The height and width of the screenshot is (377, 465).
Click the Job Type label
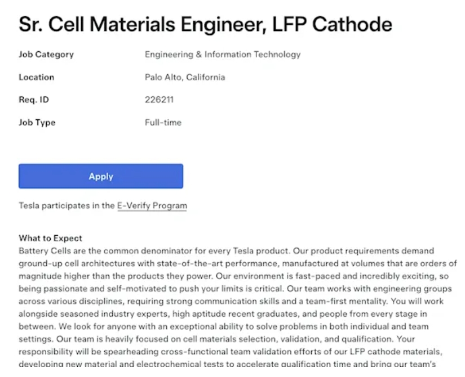click(x=37, y=122)
